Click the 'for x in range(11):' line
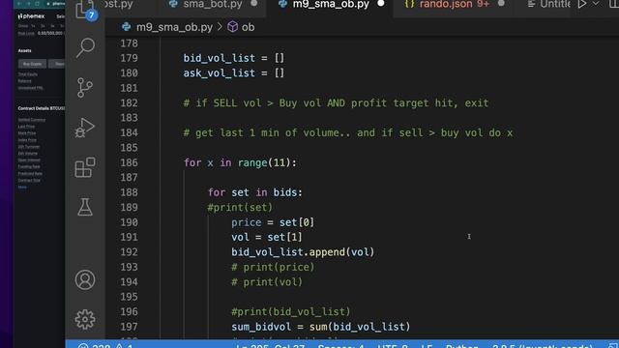The height and width of the screenshot is (348, 619). [x=240, y=163]
